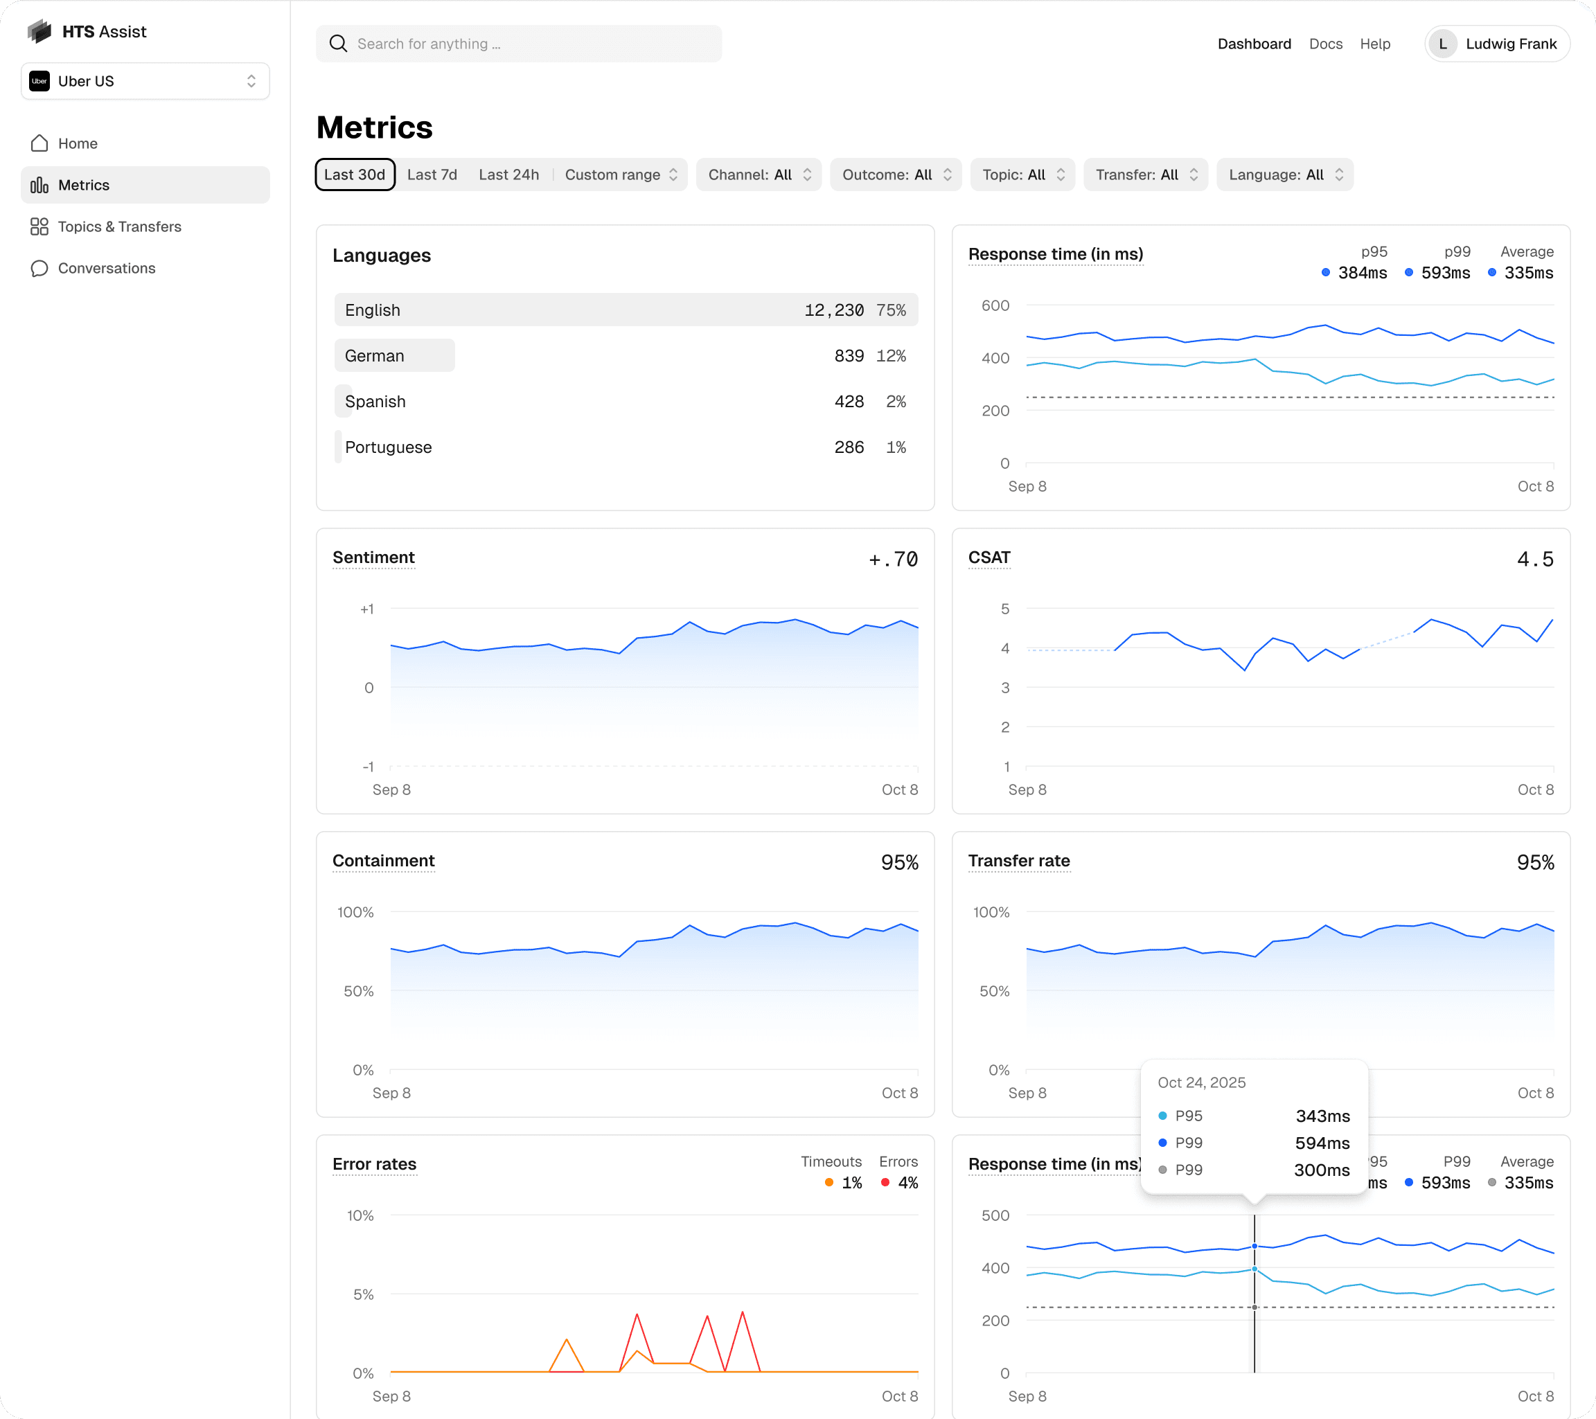
Task: Expand the Uber US workspace selector
Action: tap(145, 81)
